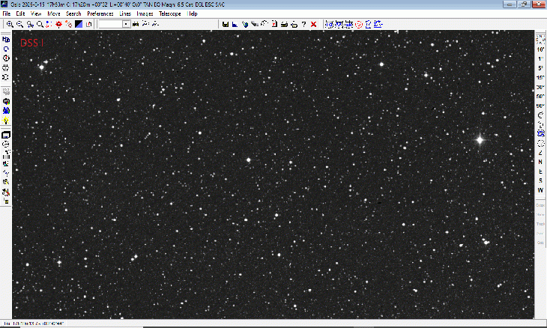The height and width of the screenshot is (328, 547).
Task: Set field of view to 10 arcminutes
Action: click(x=540, y=49)
